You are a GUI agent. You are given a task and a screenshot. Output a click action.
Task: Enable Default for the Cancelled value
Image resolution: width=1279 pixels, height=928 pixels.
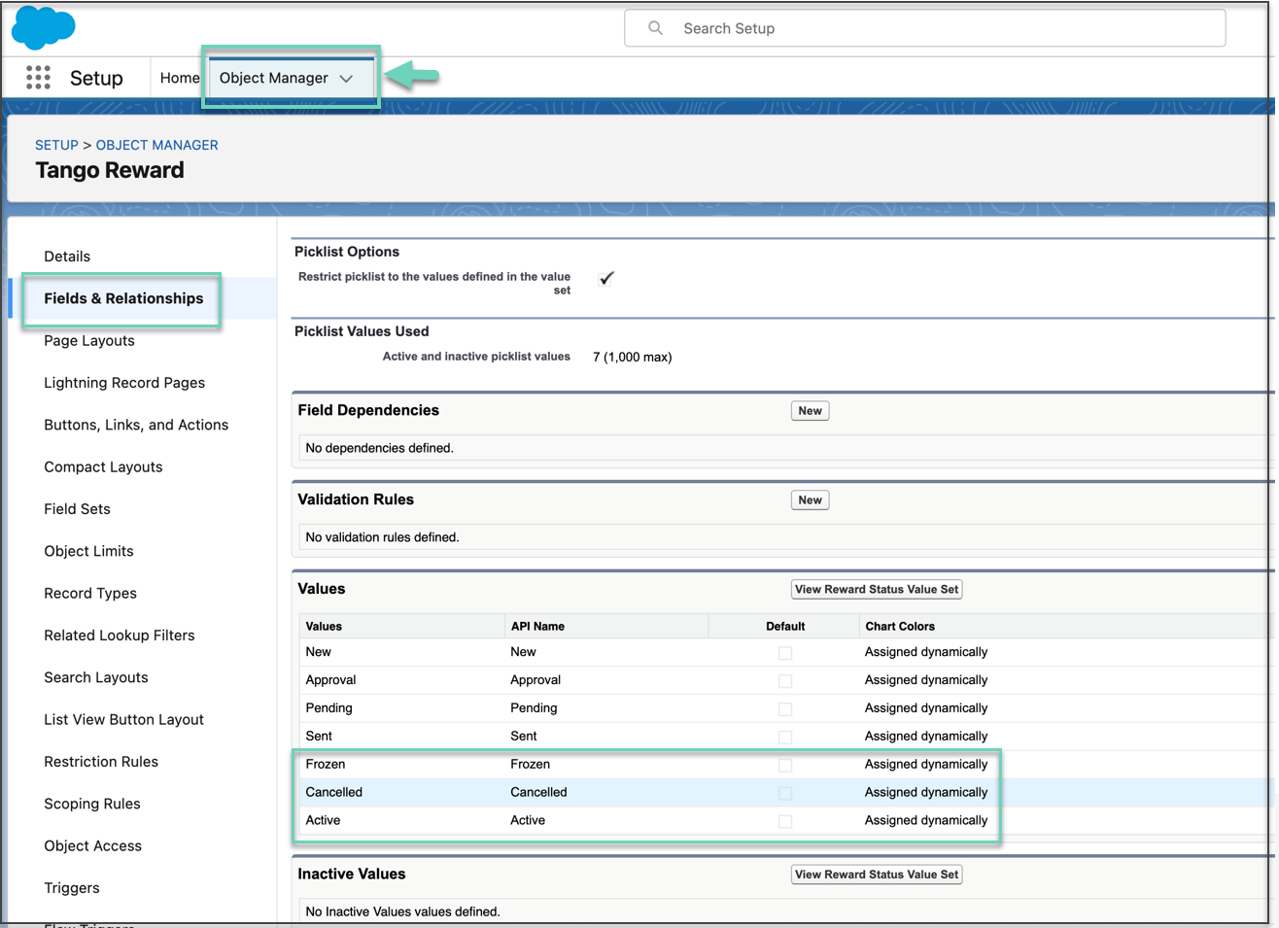click(785, 794)
